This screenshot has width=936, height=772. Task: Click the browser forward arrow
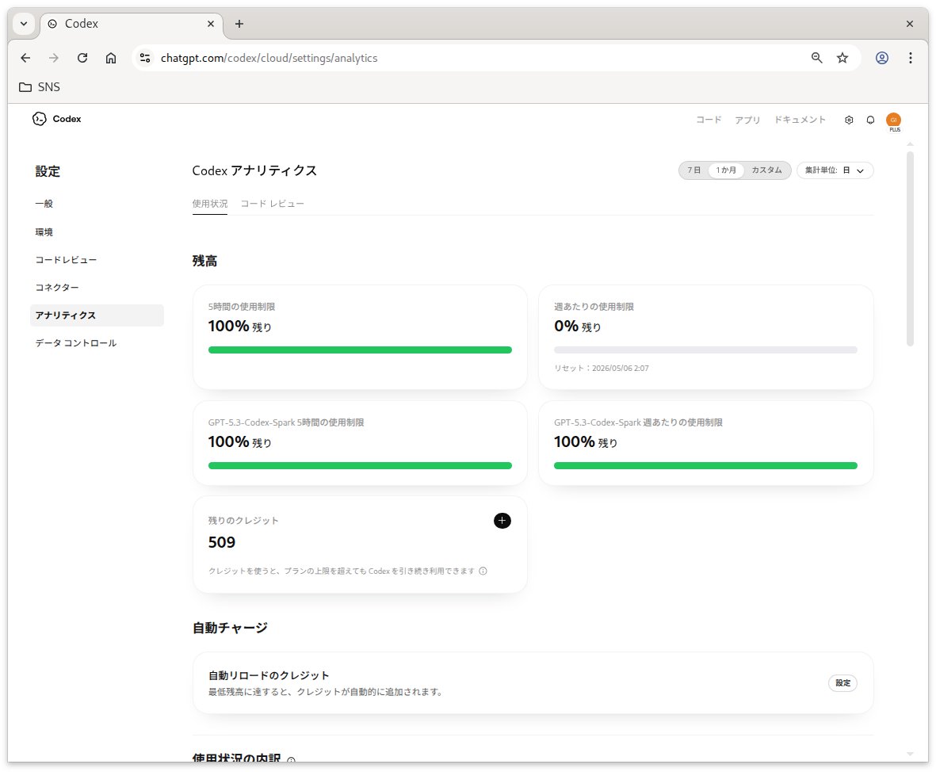(x=54, y=58)
